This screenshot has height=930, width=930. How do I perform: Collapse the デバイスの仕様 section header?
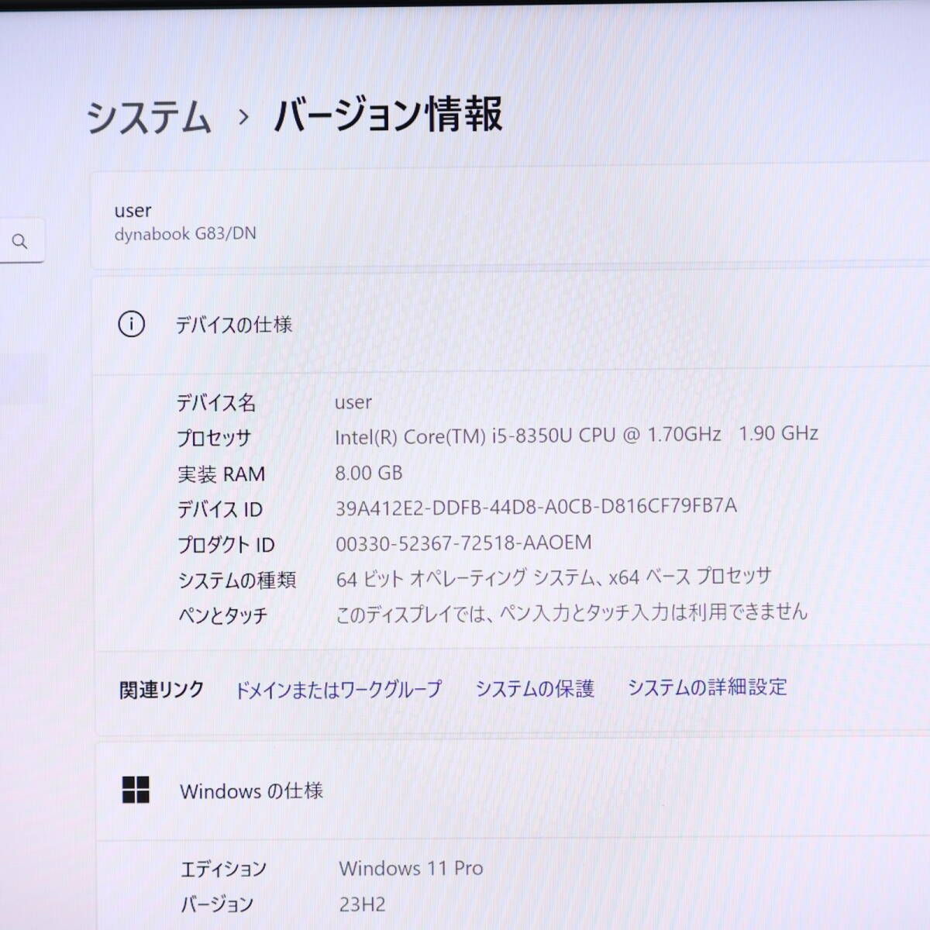pyautogui.click(x=511, y=325)
